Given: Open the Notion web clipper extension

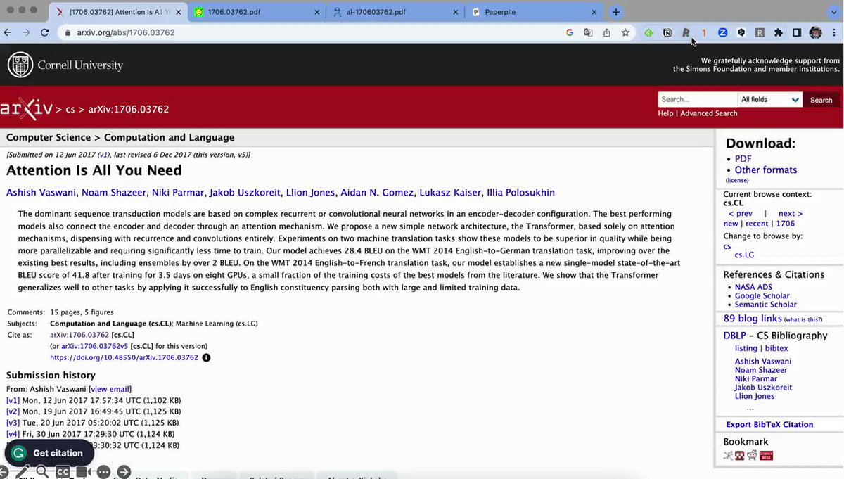Looking at the screenshot, I should 667,32.
